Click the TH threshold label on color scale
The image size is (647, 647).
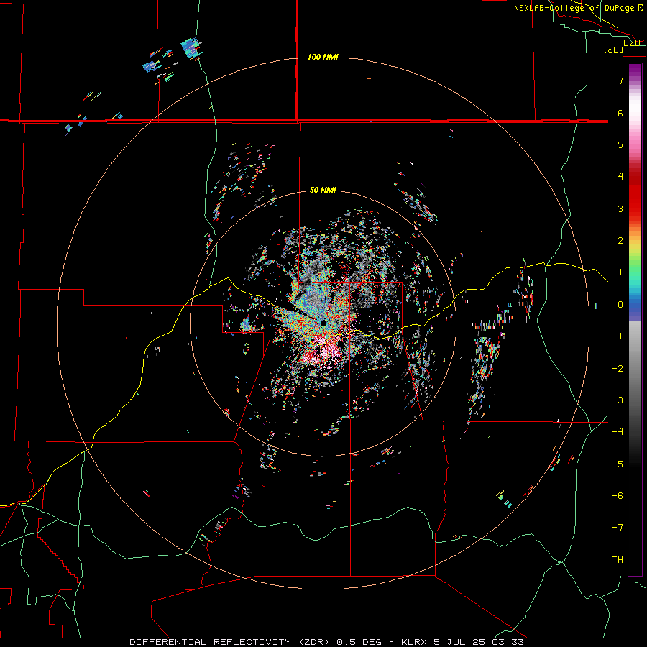618,560
